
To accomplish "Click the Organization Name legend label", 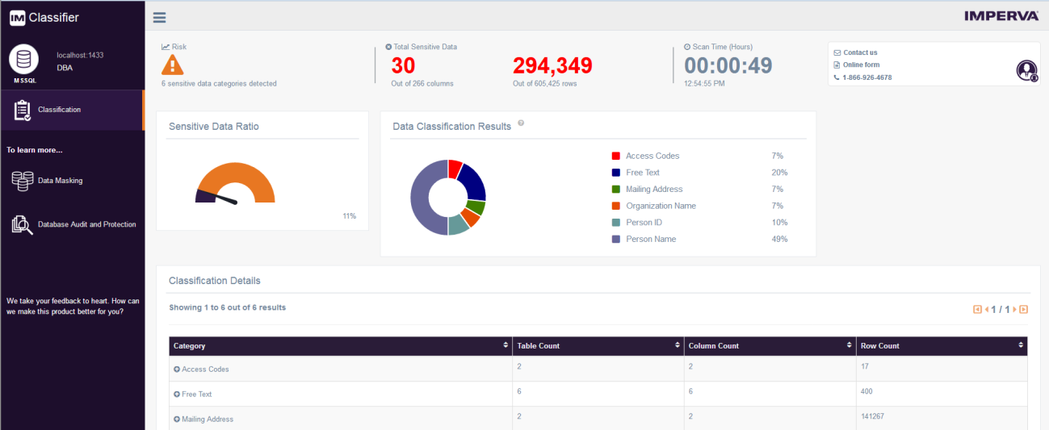I will click(661, 206).
